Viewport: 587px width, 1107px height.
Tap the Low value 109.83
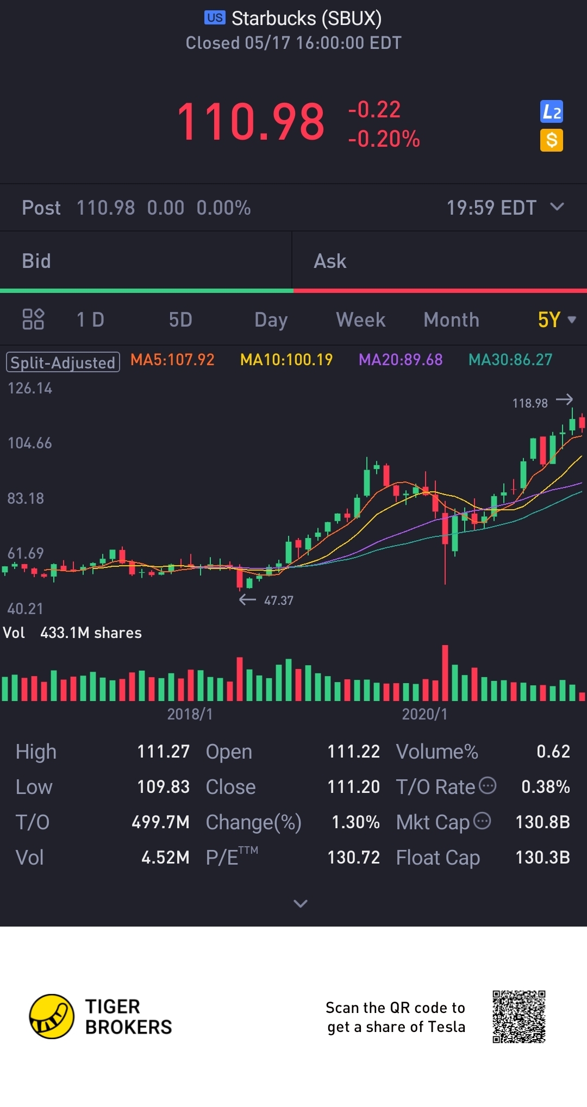(x=163, y=787)
